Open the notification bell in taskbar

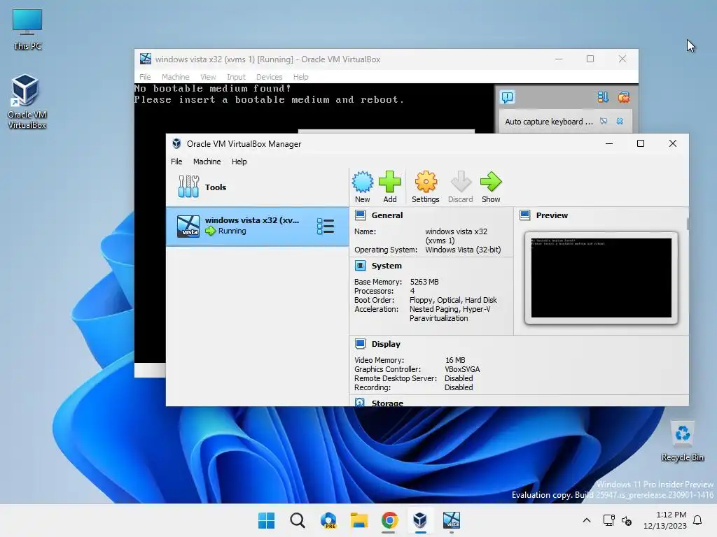(697, 520)
